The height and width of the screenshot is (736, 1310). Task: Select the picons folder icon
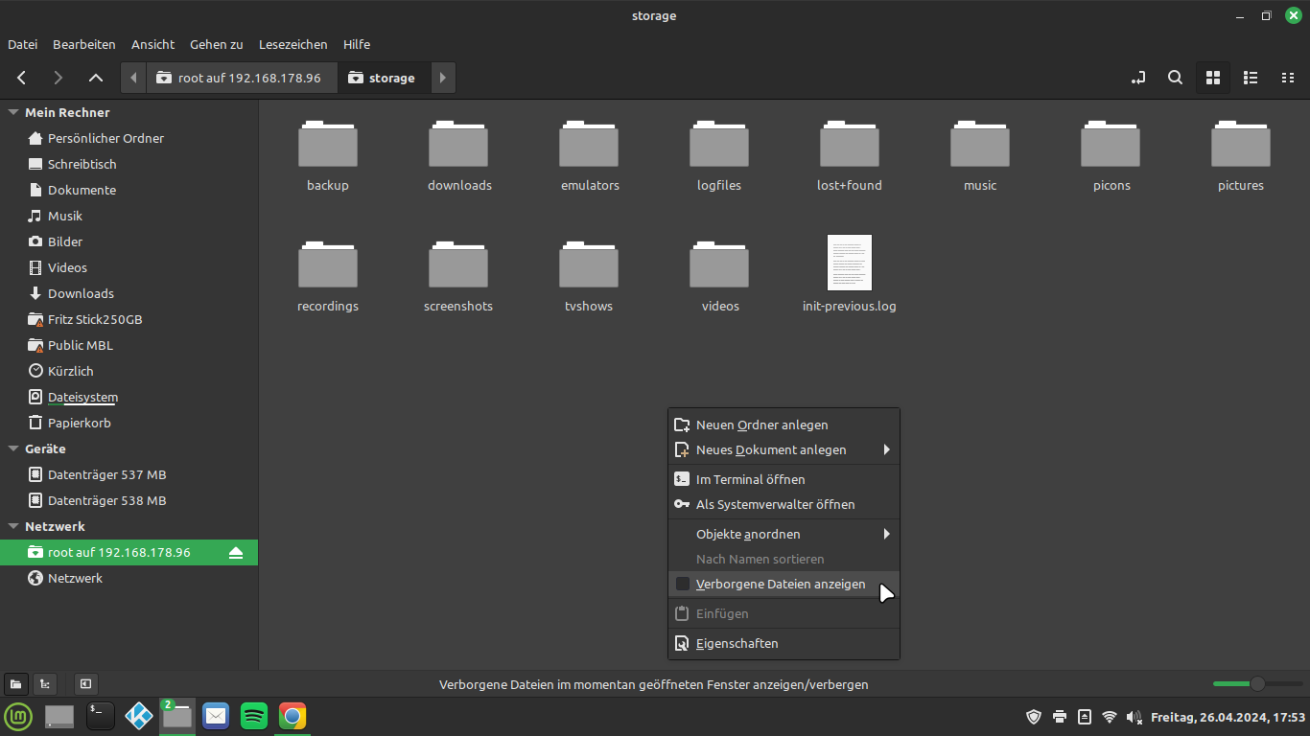[1111, 144]
